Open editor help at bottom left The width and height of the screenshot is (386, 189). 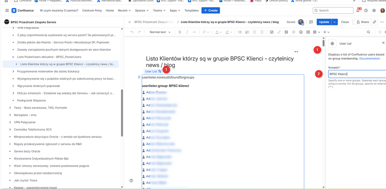pyautogui.click(x=131, y=181)
